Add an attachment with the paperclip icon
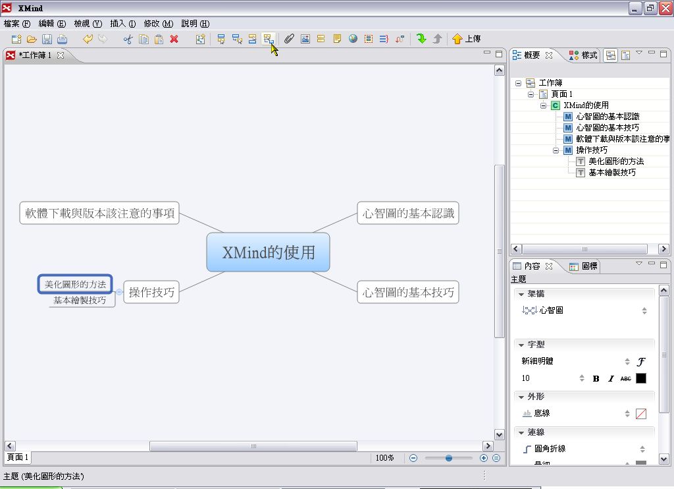This screenshot has width=674, height=489. click(x=290, y=39)
